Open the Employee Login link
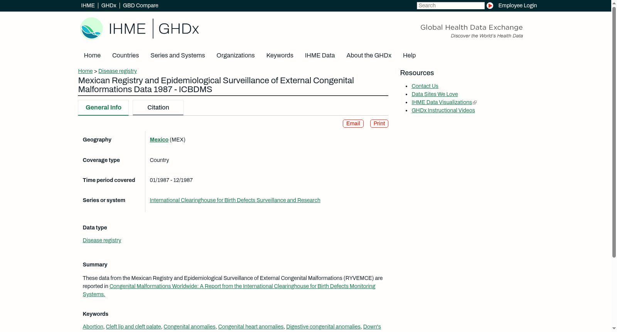This screenshot has width=617, height=332. [518, 5]
